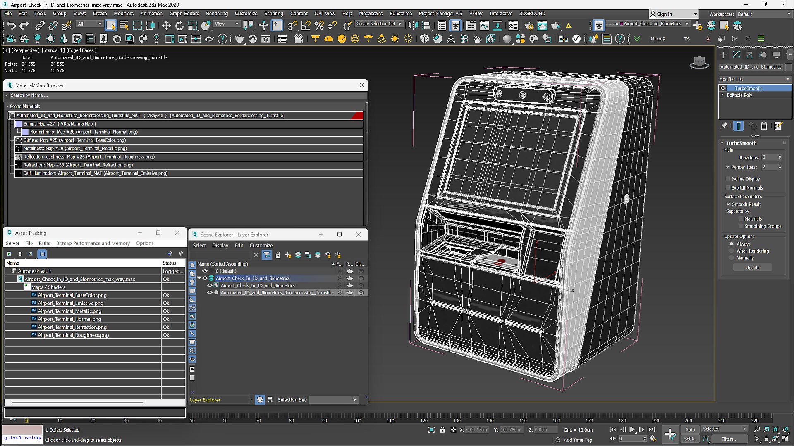794x446 pixels.
Task: Open Create Selection Set dropdown
Action: coord(379,24)
